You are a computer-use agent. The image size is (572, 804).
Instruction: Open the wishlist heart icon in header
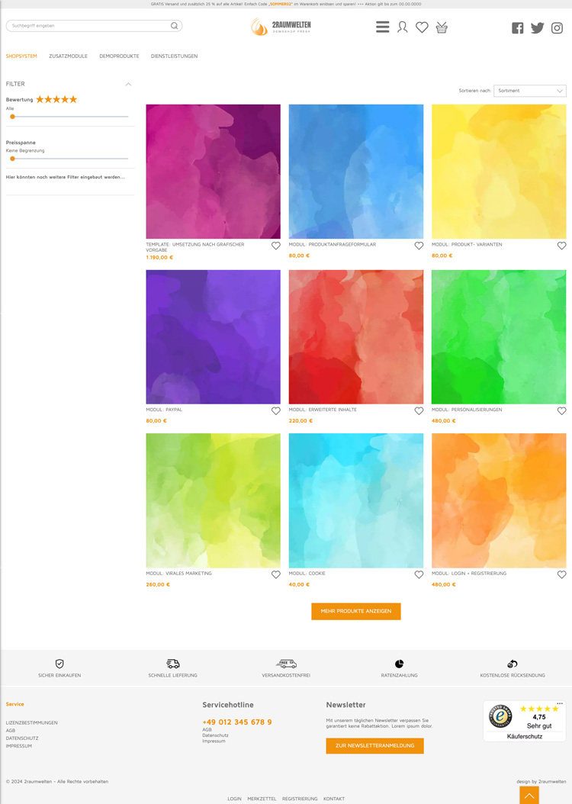[x=422, y=27]
